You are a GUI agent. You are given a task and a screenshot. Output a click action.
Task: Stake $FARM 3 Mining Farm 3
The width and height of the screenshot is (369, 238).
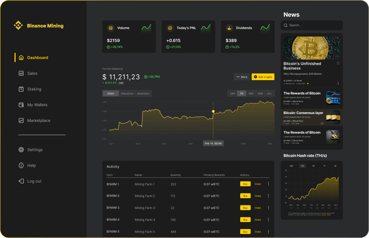(258, 208)
